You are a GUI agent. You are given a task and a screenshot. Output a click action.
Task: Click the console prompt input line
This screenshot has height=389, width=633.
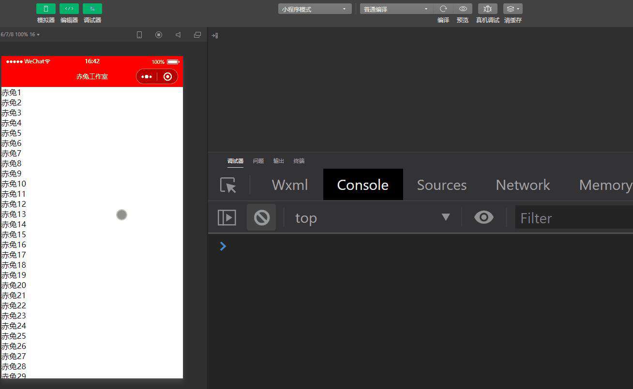pos(426,246)
